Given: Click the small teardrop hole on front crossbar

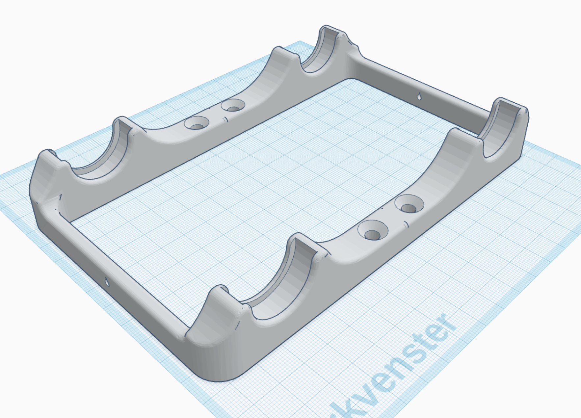Looking at the screenshot, I should (x=107, y=282).
